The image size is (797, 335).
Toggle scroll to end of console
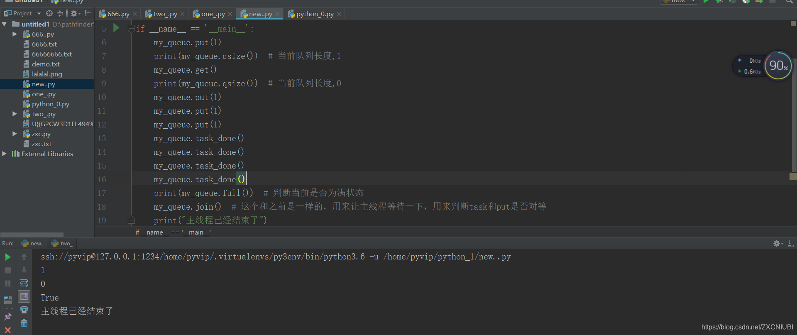[x=24, y=296]
